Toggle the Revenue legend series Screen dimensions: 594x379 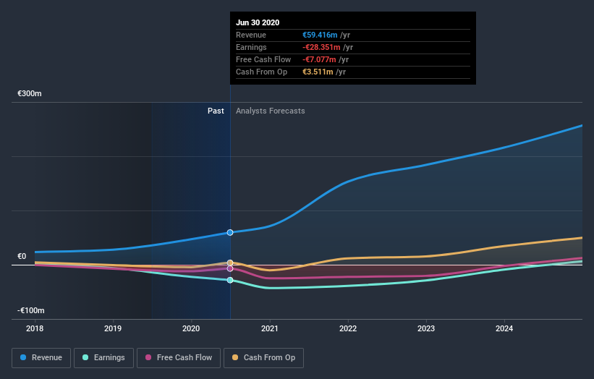click(41, 358)
